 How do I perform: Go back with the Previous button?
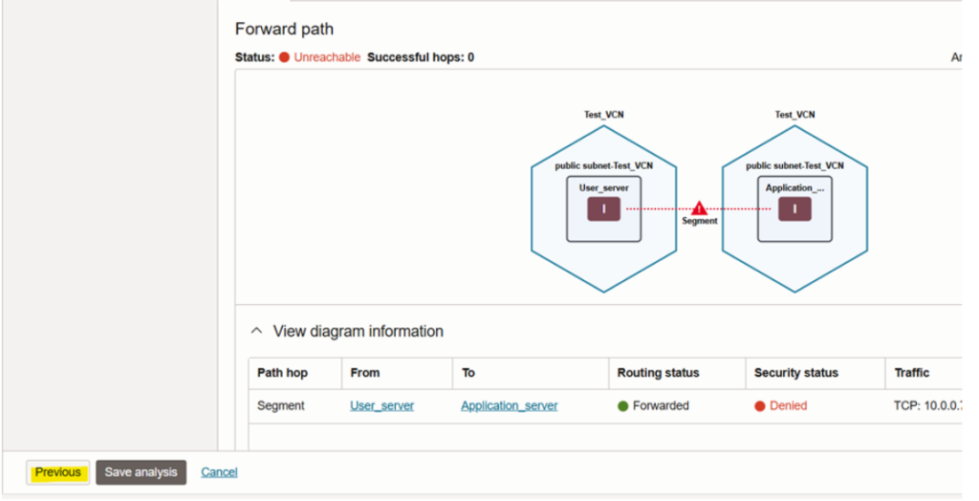point(58,472)
